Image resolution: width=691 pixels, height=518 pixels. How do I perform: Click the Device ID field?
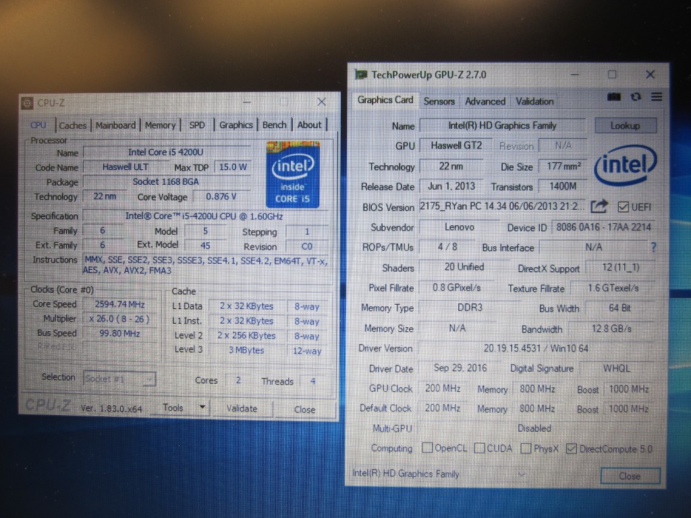603,227
